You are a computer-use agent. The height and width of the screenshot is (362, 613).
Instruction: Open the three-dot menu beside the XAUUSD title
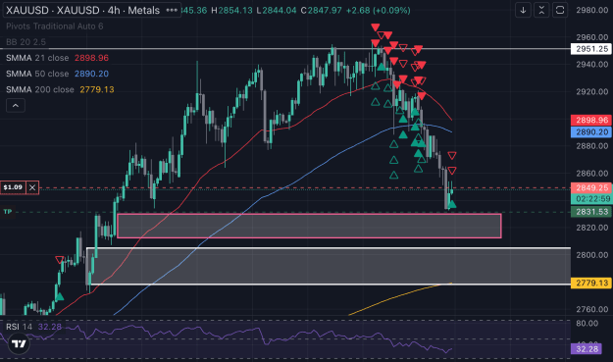pyautogui.click(x=172, y=10)
